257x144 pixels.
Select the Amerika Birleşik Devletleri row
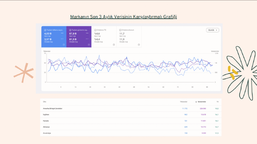coord(131,108)
